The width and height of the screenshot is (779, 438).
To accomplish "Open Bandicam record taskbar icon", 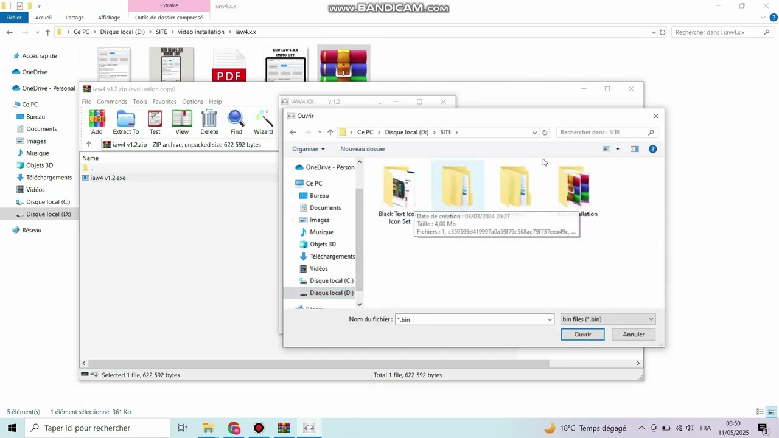I will pos(259,428).
